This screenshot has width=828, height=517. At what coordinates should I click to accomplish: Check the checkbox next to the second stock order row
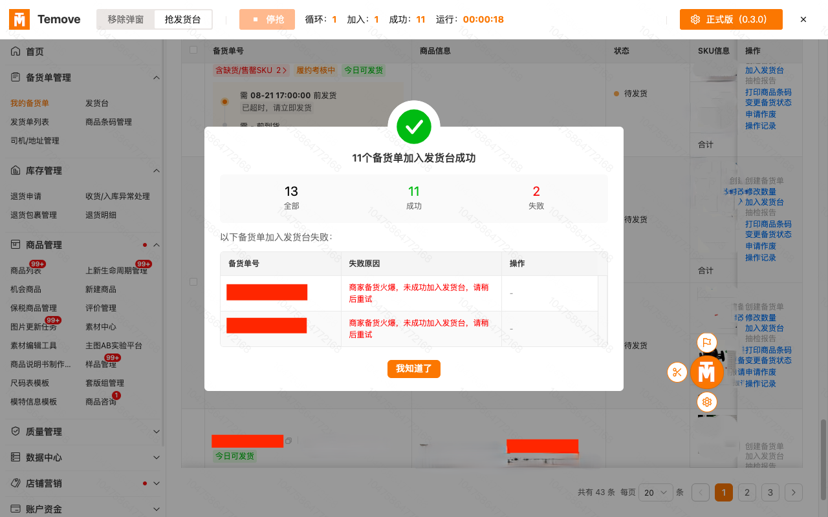click(192, 281)
